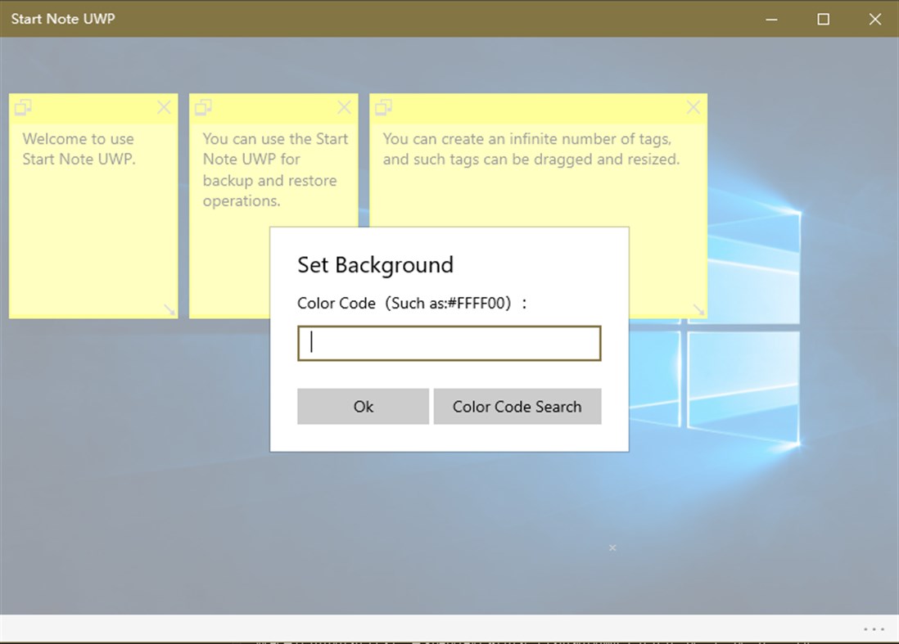Click the pop-out icon on the tags note
This screenshot has width=899, height=644.
pyautogui.click(x=383, y=107)
